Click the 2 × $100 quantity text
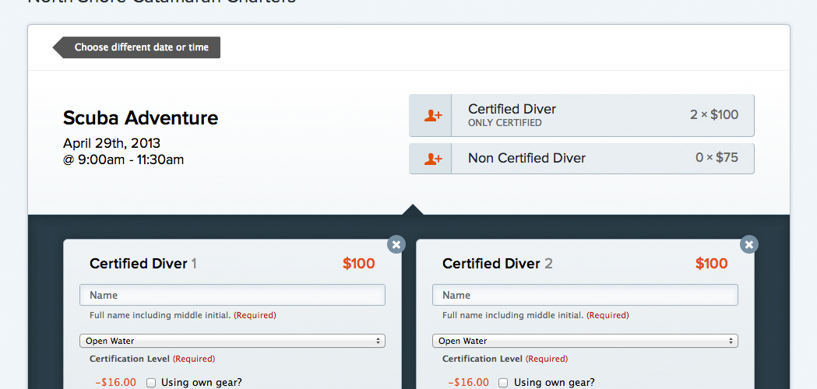Screen dimensions: 817x389 [x=714, y=115]
